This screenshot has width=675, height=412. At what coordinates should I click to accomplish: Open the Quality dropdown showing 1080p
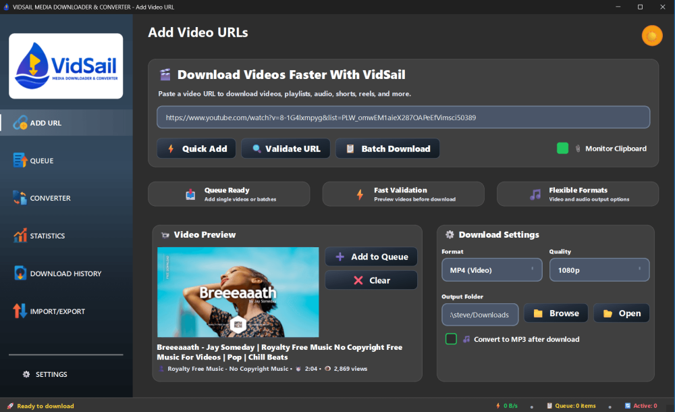click(599, 269)
